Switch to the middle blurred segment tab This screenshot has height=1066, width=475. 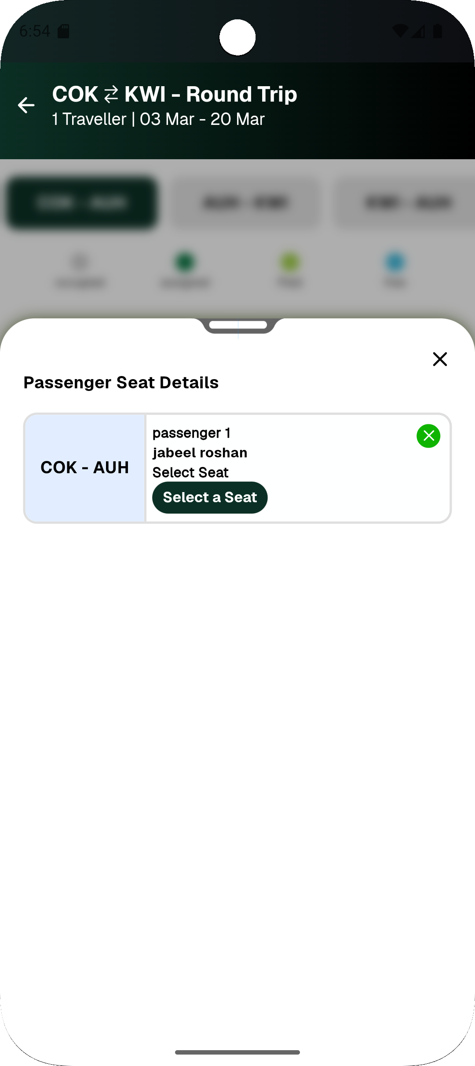click(245, 203)
